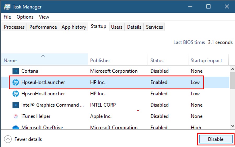Click the Apple Inc. publisher cell
235x147 pixels.
tap(101, 116)
